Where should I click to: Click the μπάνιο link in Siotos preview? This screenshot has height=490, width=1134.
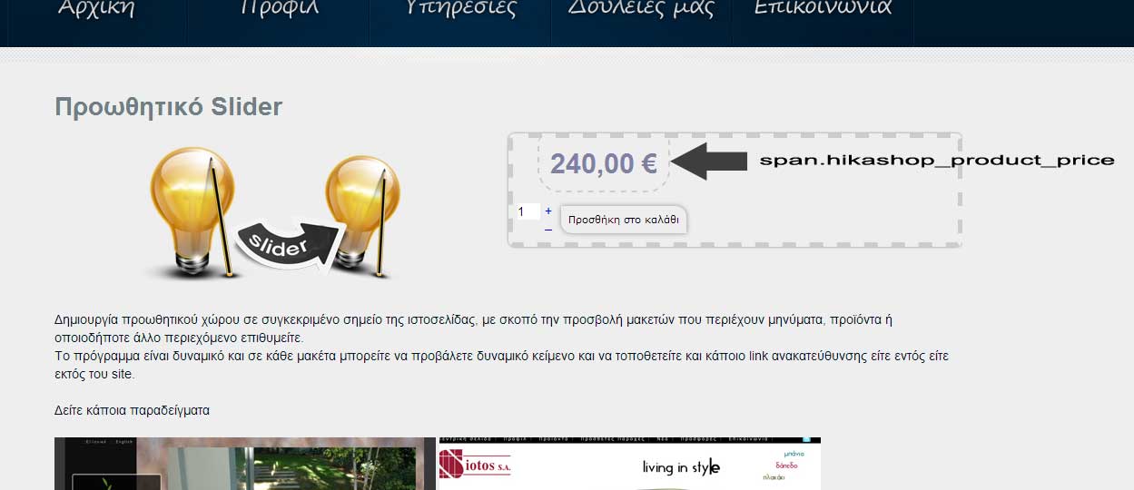786,453
